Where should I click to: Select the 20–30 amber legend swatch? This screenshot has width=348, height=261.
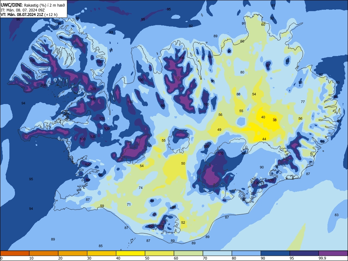tap(73, 253)
